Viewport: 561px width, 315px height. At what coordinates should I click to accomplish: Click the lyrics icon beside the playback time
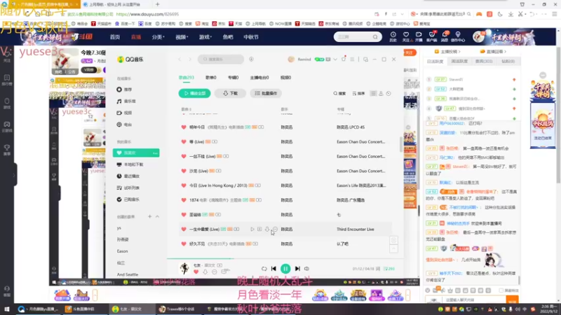click(x=378, y=269)
